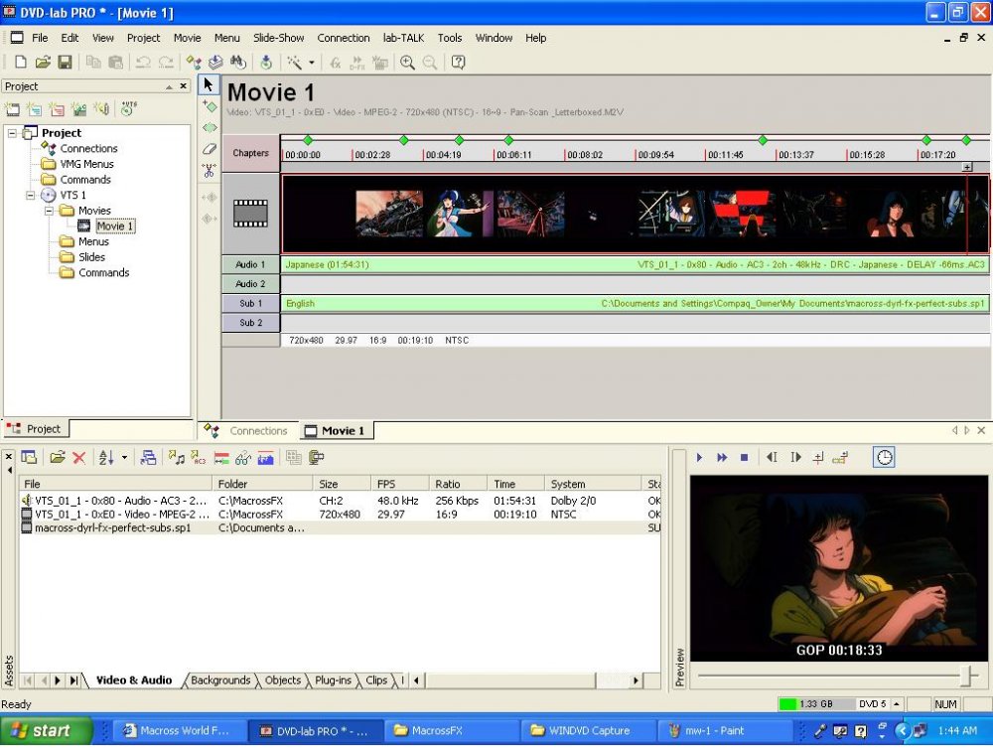Click the New project icon in main toolbar
The width and height of the screenshot is (993, 748).
click(20, 62)
